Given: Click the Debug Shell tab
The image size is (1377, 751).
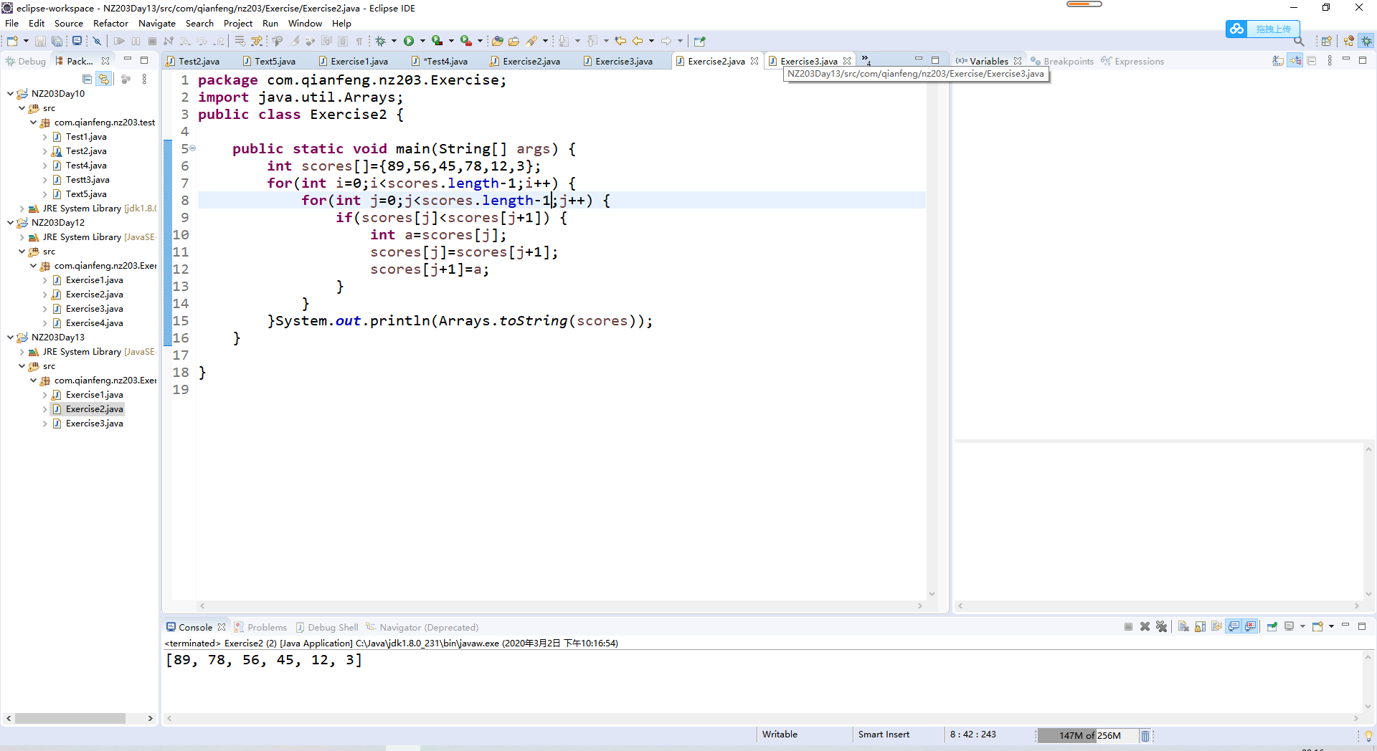Looking at the screenshot, I should pos(326,627).
